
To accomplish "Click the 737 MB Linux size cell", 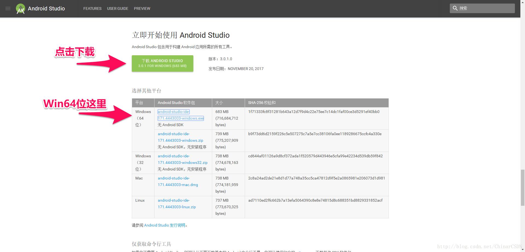I will point(228,207).
